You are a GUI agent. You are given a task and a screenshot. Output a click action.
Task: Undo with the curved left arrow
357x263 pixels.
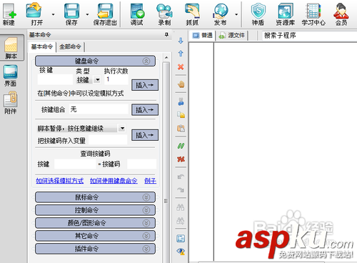[x=181, y=177]
